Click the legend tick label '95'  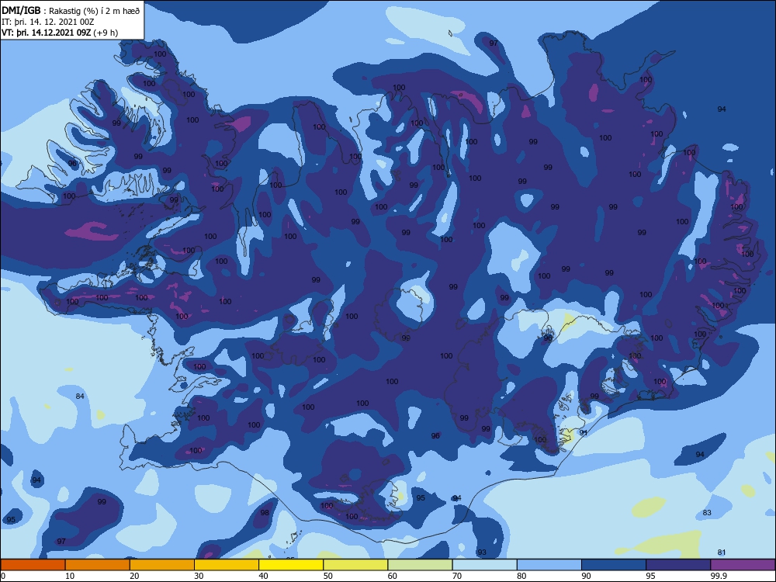point(650,576)
